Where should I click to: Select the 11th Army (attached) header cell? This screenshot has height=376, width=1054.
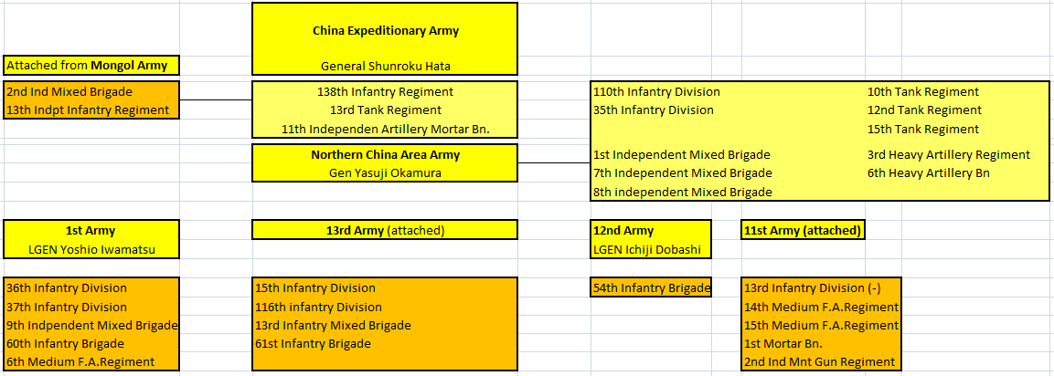803,231
